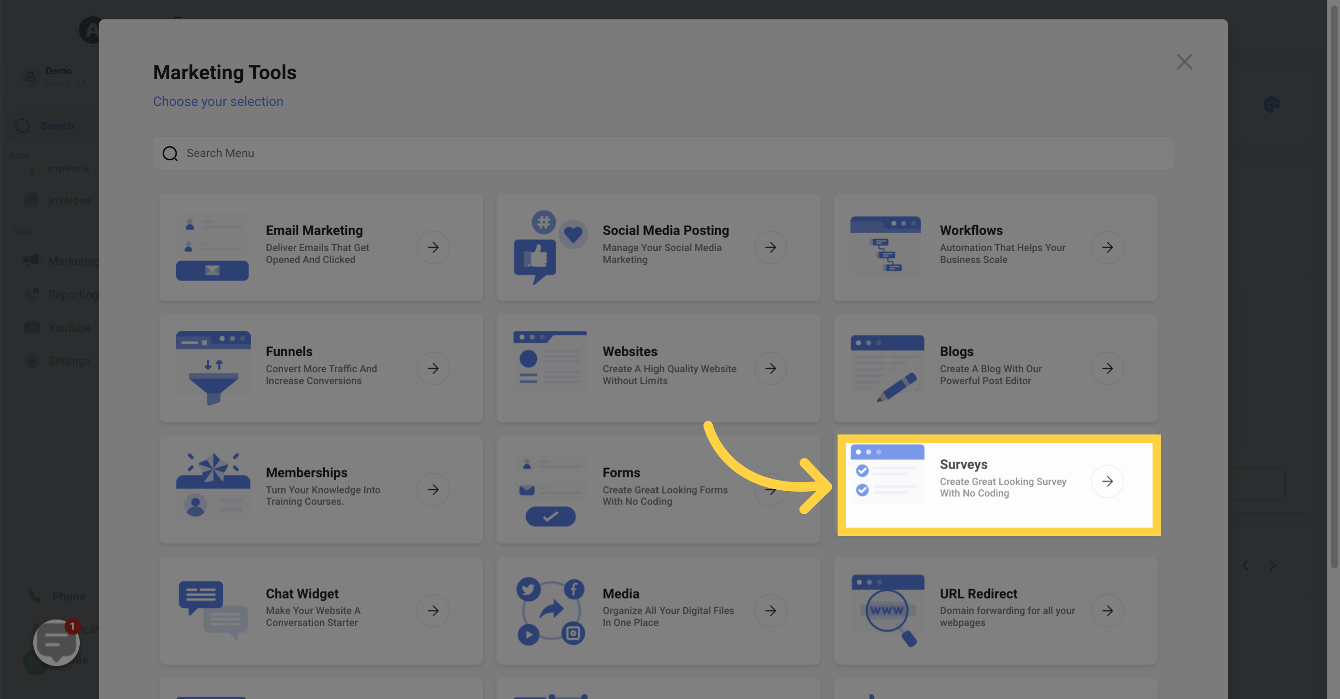Viewport: 1340px width, 699px height.
Task: Select the Websites card title
Action: point(630,351)
